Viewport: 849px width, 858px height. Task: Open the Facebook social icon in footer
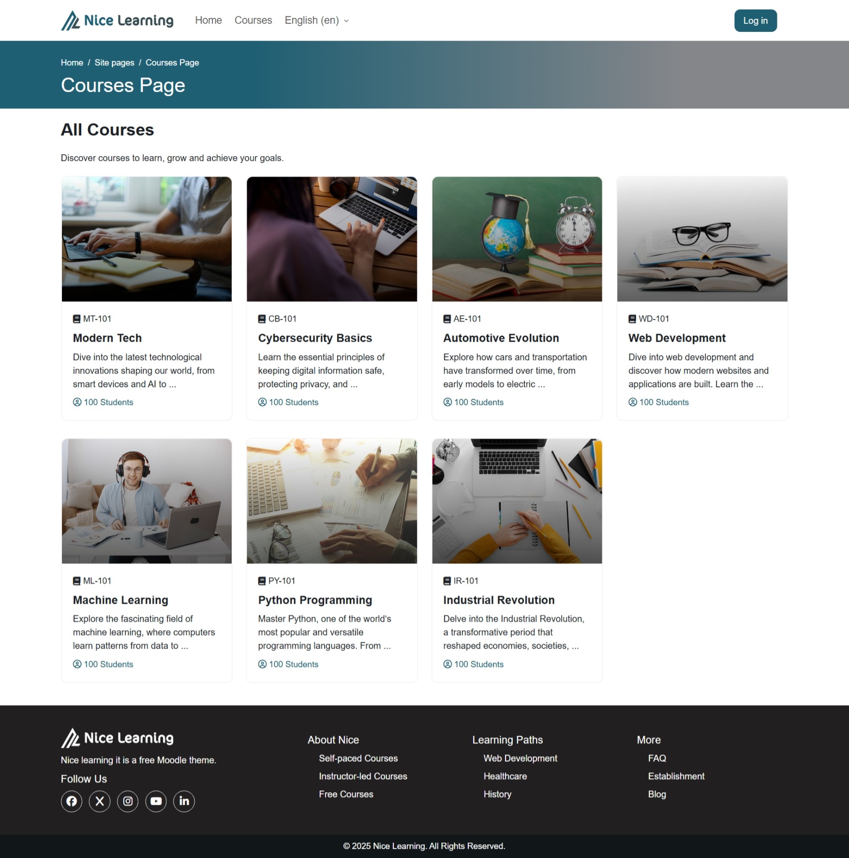click(x=72, y=801)
